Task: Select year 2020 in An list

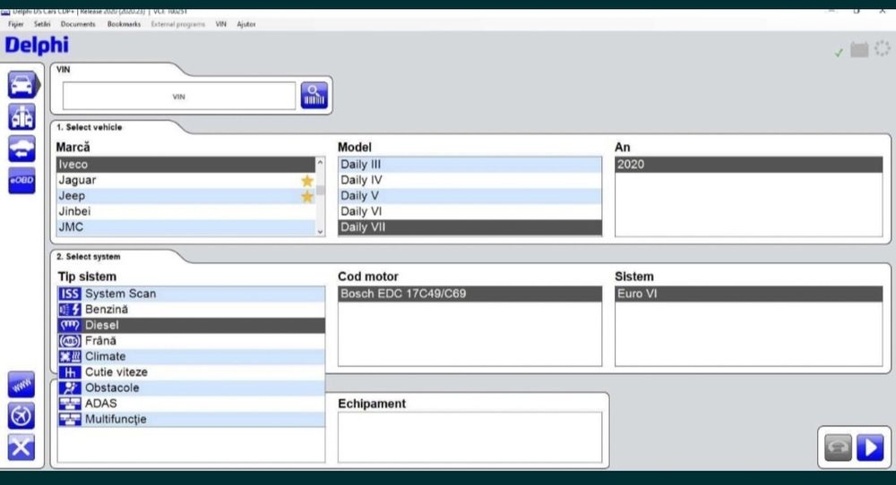Action: pyautogui.click(x=748, y=165)
